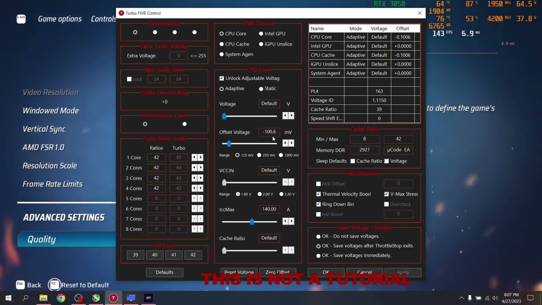
Task: Switch to ThrottleStop taskbar icon
Action: click(113, 298)
